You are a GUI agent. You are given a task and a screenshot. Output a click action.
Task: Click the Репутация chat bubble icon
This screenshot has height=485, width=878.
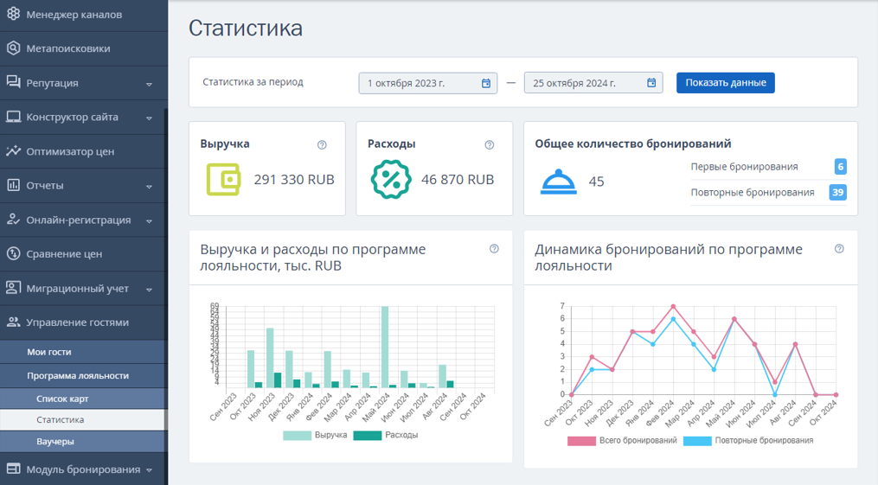pyautogui.click(x=13, y=82)
